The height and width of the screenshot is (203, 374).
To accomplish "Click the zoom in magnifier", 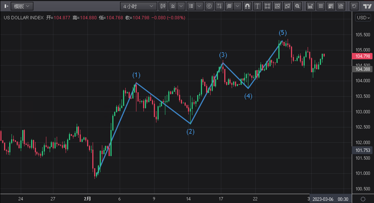I will pos(297,6).
